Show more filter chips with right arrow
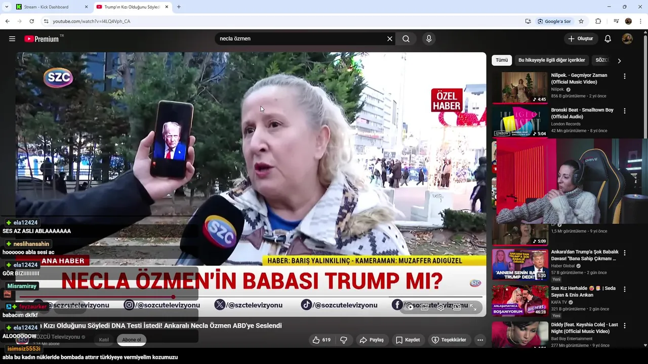 (619, 61)
